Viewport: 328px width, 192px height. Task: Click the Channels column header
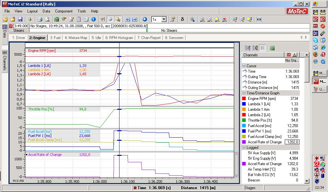click(x=263, y=55)
